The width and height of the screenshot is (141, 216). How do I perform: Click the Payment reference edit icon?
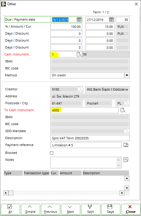pyautogui.click(x=126, y=145)
